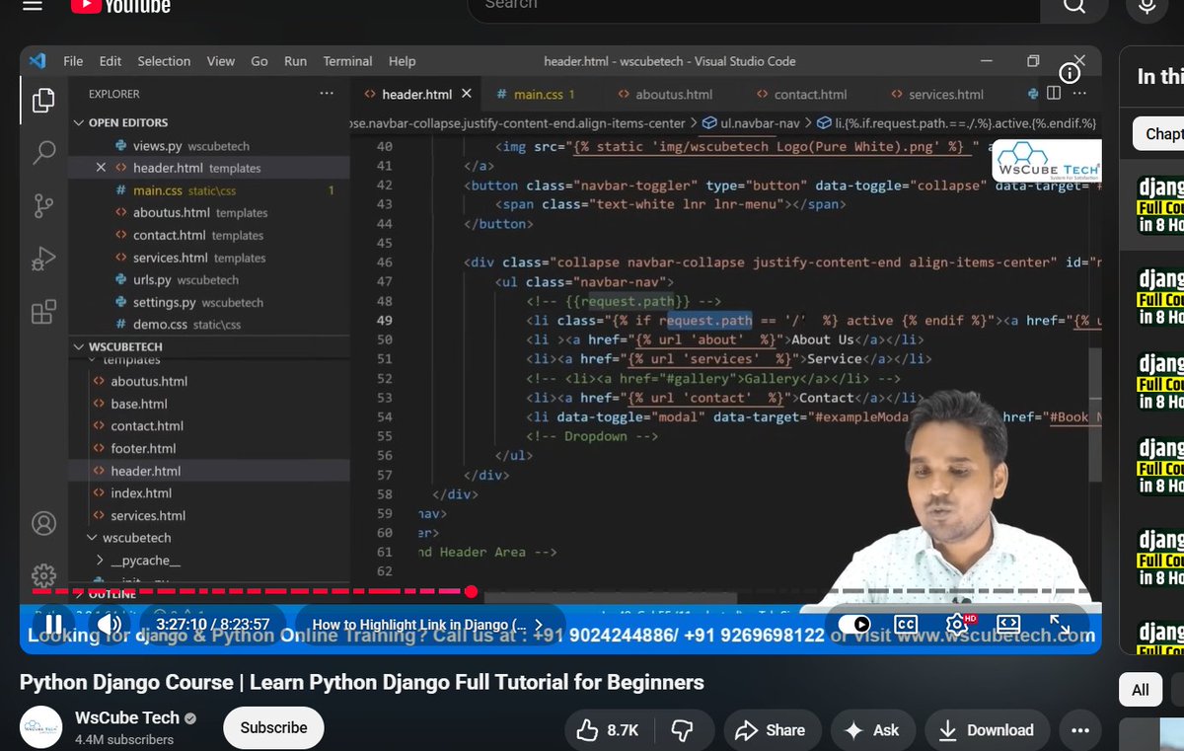The image size is (1184, 751).
Task: Open demo.css in Open Editors
Action: click(x=160, y=325)
